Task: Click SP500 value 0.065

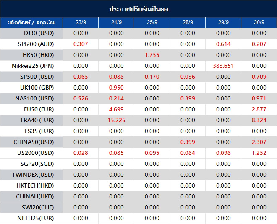Action: pyautogui.click(x=81, y=77)
